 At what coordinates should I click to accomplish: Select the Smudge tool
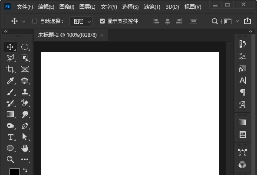click(x=25, y=114)
